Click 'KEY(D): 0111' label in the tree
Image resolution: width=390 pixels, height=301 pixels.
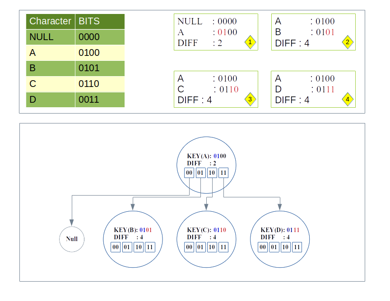(280, 230)
